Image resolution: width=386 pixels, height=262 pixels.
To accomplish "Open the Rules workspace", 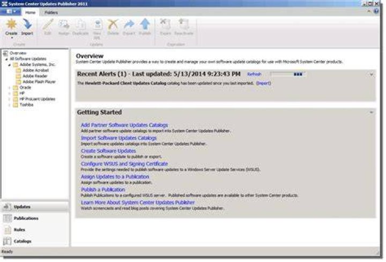I will (x=35, y=230).
